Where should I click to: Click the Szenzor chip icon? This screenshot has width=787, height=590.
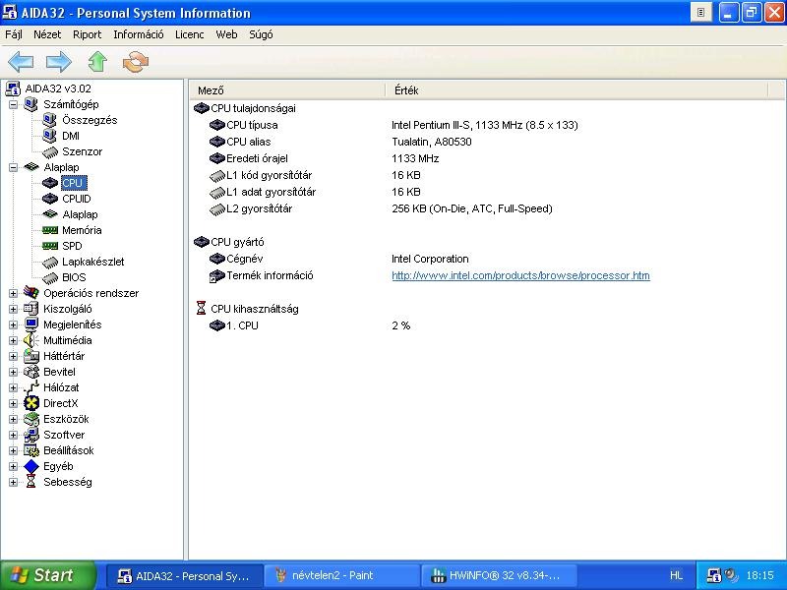click(50, 151)
